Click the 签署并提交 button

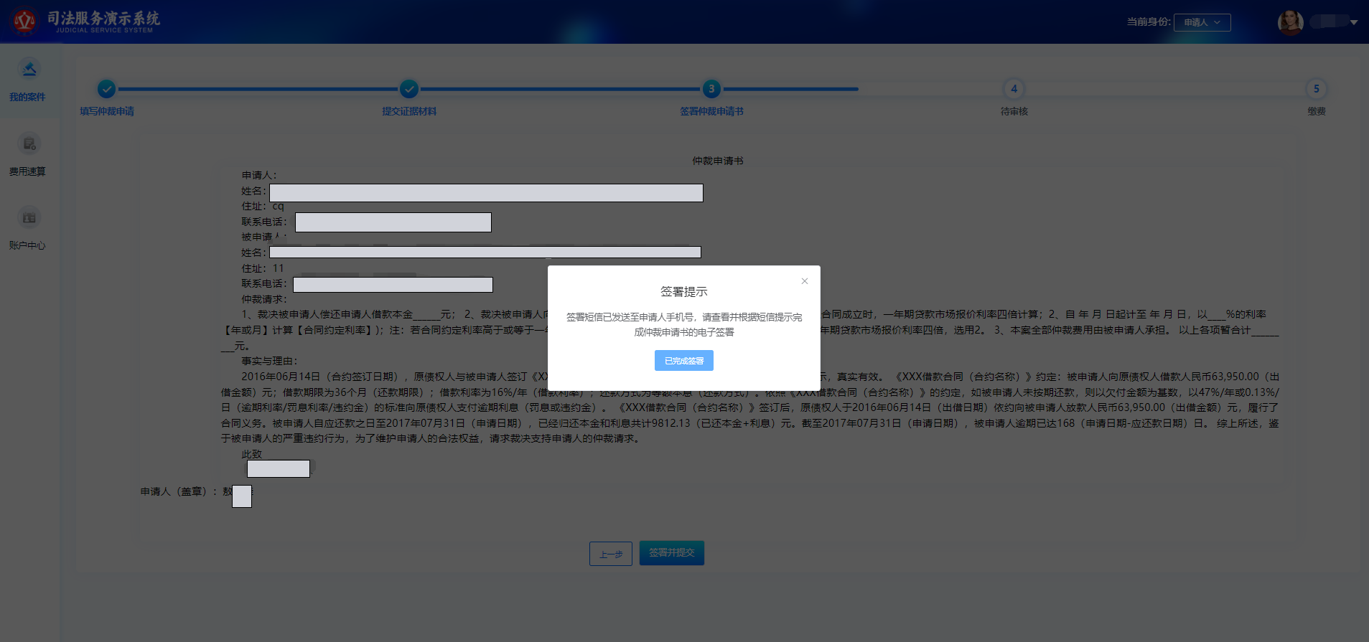(672, 553)
